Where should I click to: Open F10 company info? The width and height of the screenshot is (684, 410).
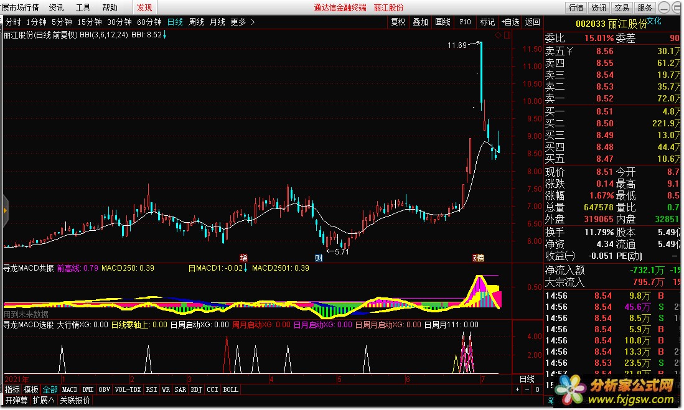465,22
